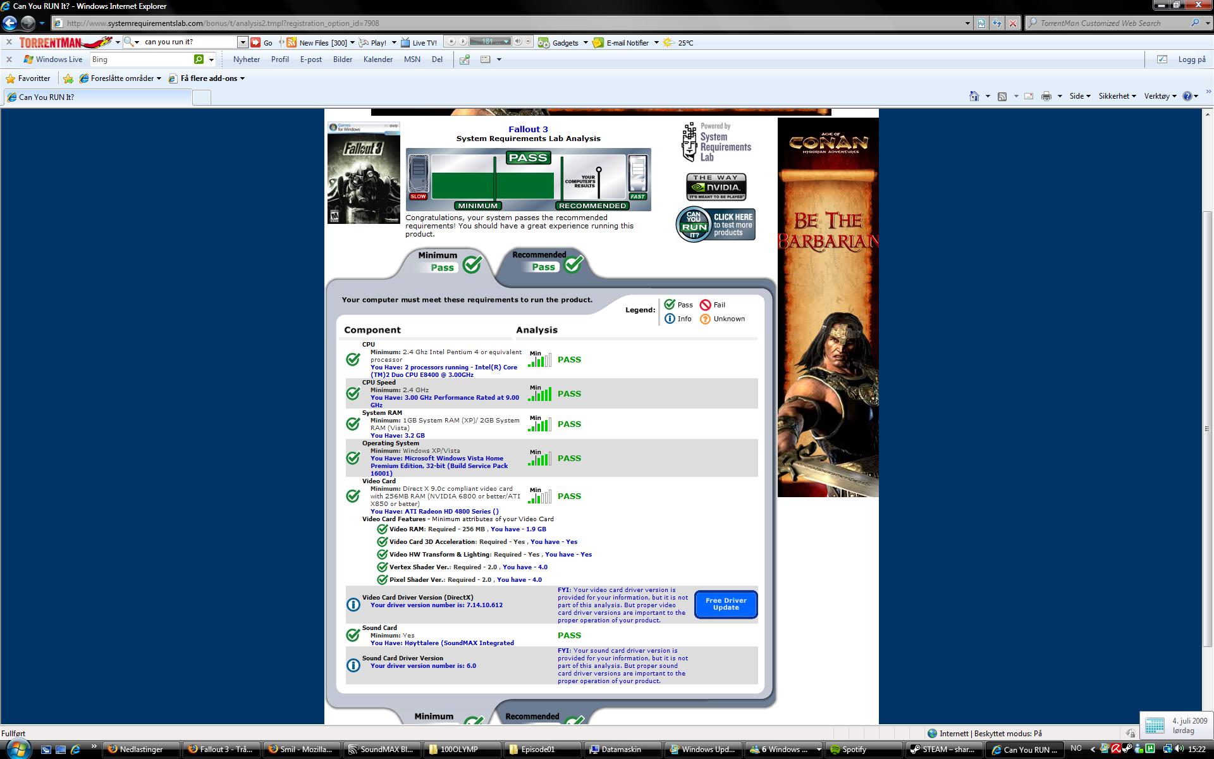Click the radio player stop button
Image resolution: width=1214 pixels, height=759 pixels.
(x=451, y=41)
